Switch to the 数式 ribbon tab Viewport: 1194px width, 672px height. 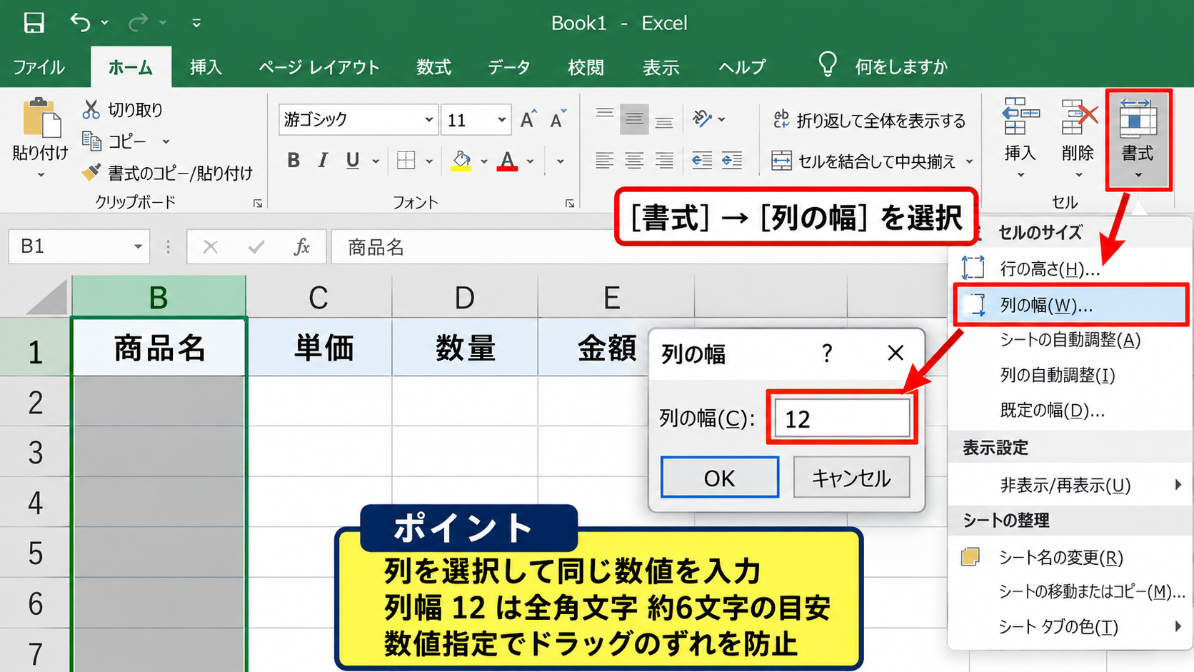point(433,67)
